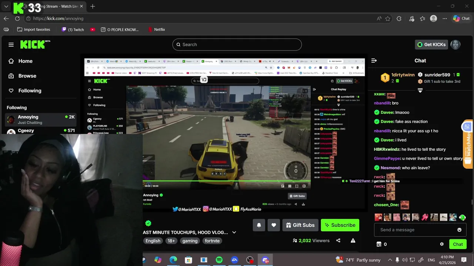Open the Import favorites bookmark
The height and width of the screenshot is (266, 474).
(x=33, y=30)
